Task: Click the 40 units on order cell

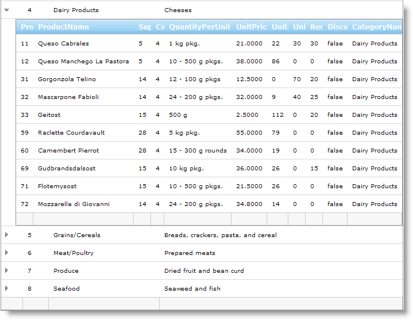Action: pyautogui.click(x=297, y=97)
